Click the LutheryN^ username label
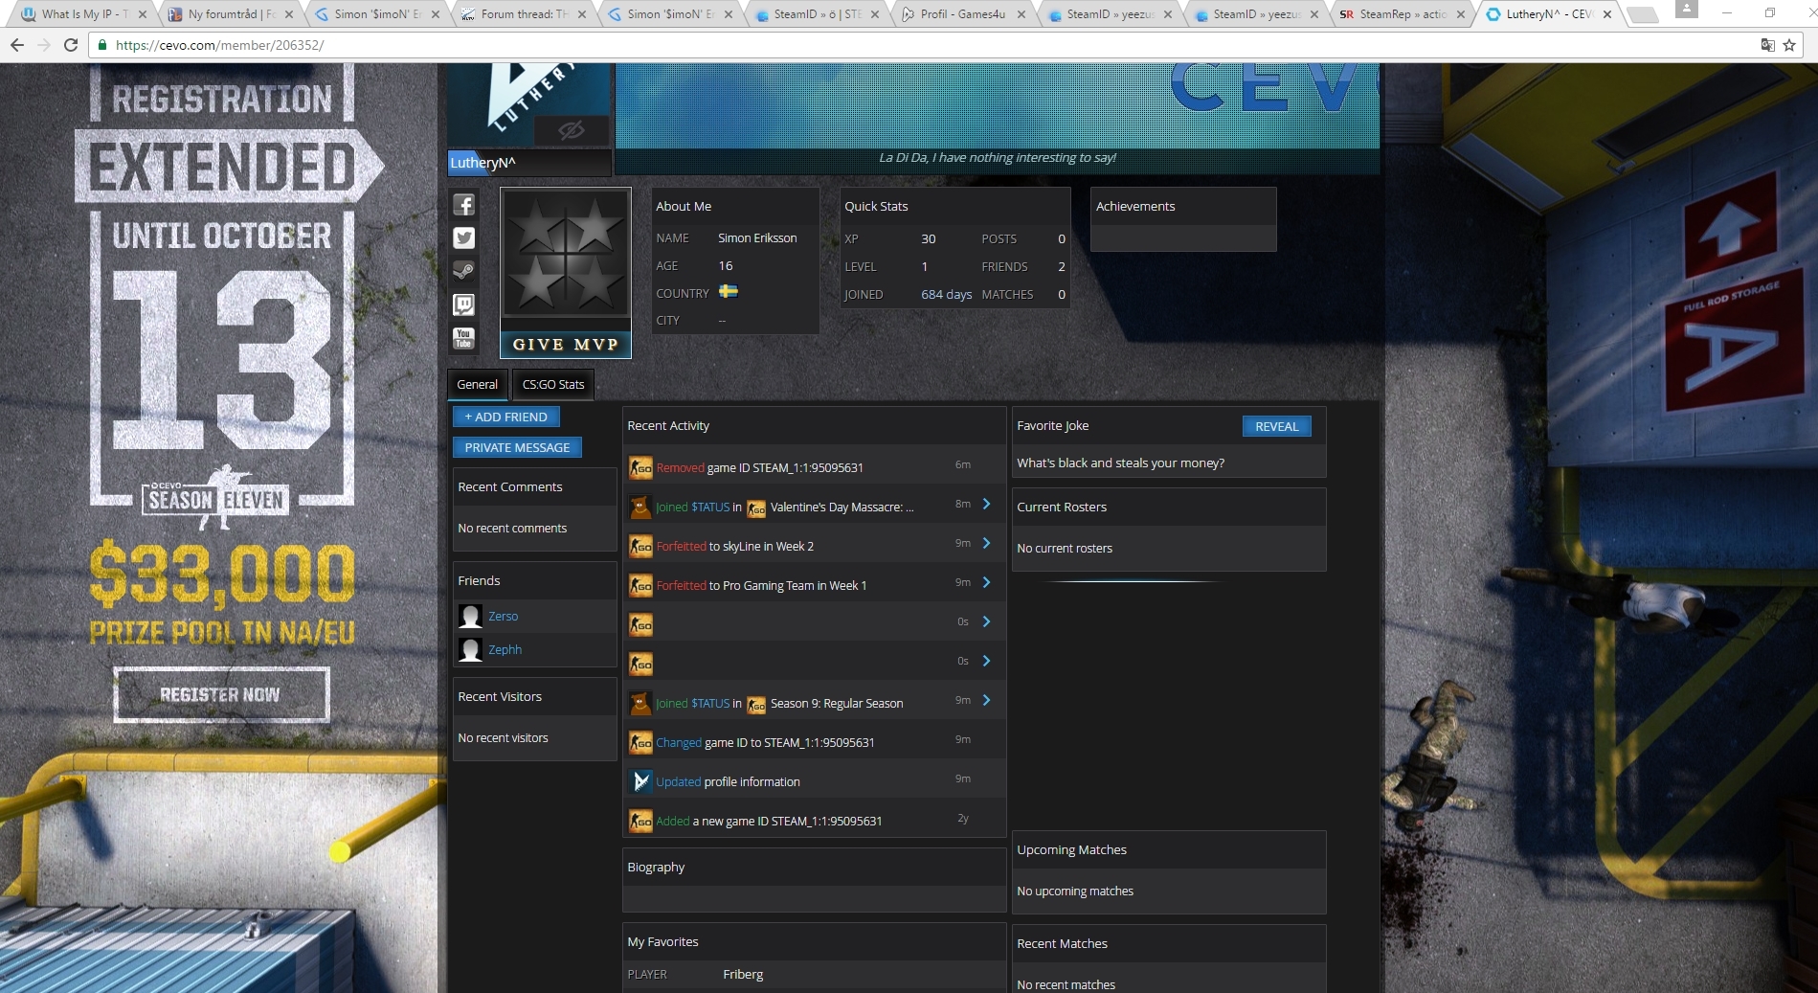 coord(483,163)
